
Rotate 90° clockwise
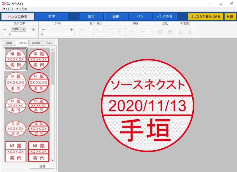190,32
